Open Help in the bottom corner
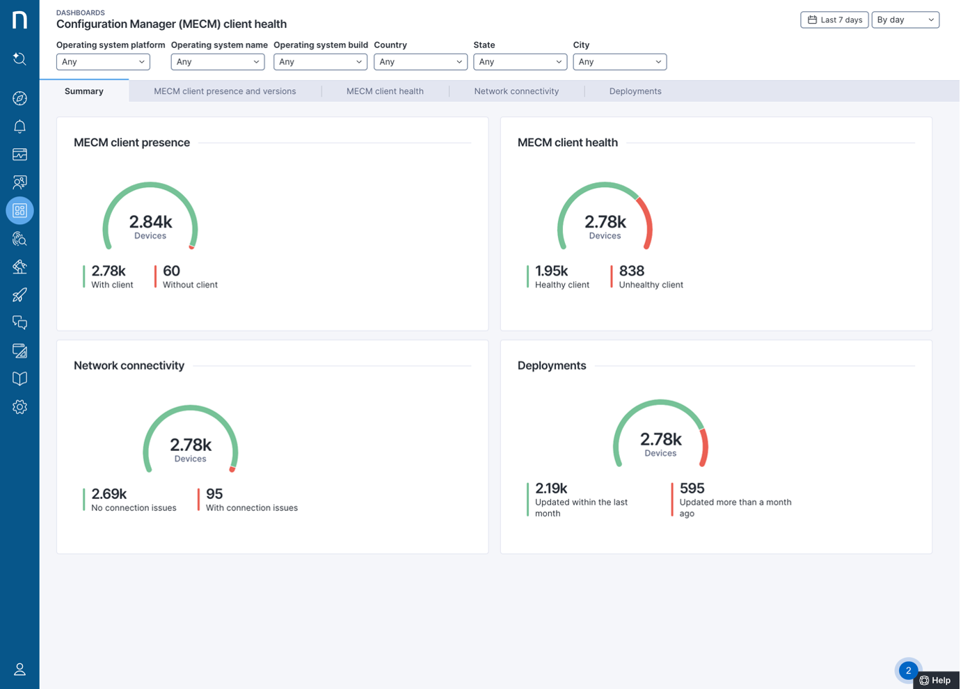Viewport: 963px width, 689px height. [938, 680]
